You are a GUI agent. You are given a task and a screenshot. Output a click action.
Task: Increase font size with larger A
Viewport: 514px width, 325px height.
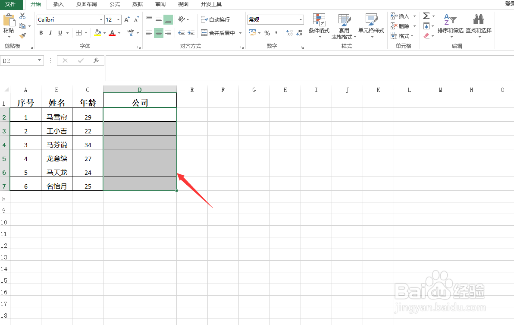[127, 20]
